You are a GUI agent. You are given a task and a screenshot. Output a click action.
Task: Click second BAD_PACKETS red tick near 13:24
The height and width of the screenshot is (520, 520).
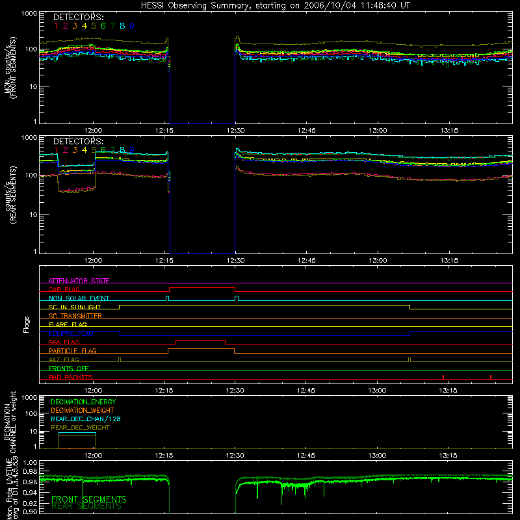click(491, 377)
